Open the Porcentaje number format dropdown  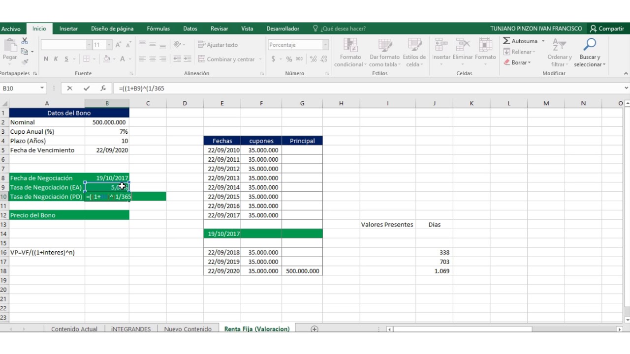point(325,45)
